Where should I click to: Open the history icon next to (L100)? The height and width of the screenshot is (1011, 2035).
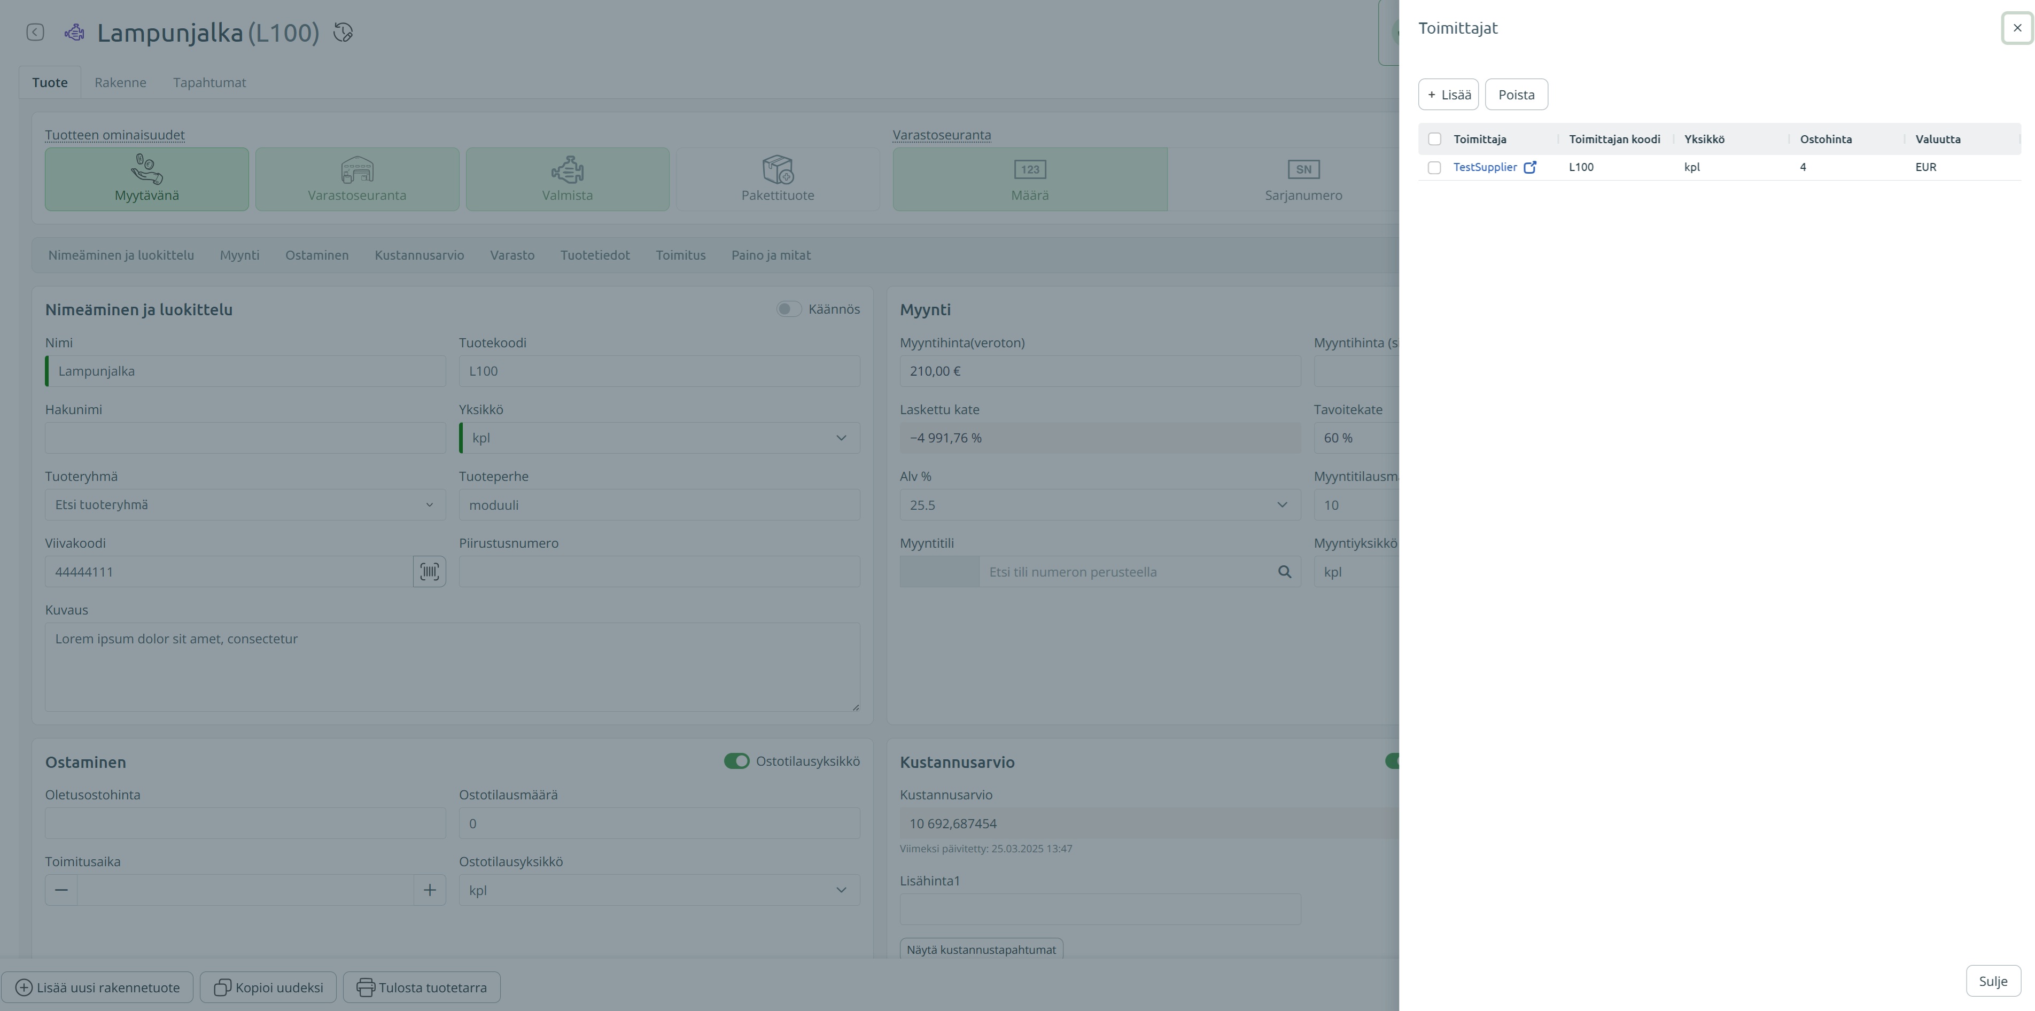tap(343, 33)
